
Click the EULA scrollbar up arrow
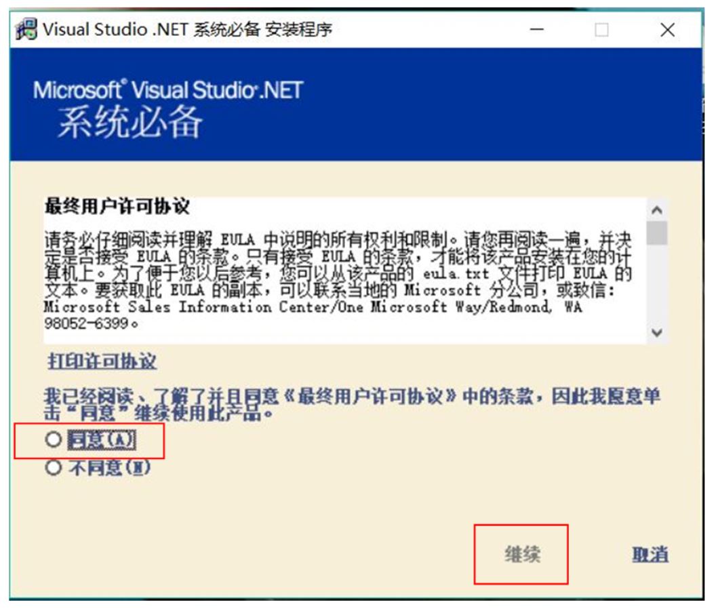click(657, 210)
